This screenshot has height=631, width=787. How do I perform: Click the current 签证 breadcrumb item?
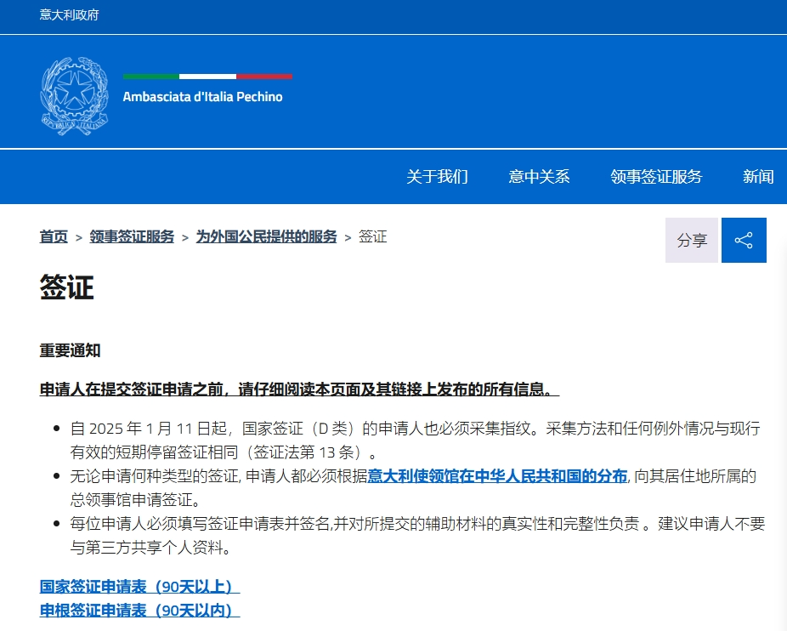372,237
